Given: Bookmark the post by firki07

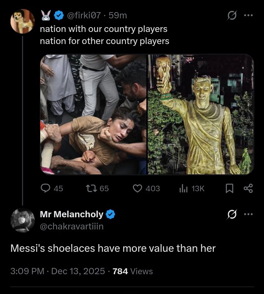Looking at the screenshot, I should (229, 188).
